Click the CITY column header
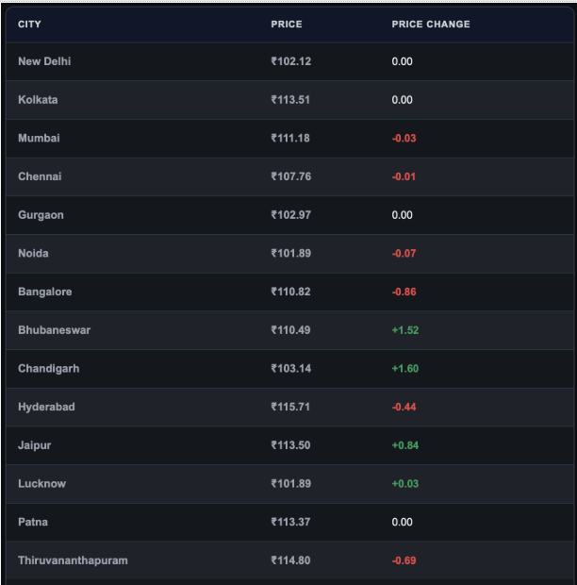 [x=29, y=25]
